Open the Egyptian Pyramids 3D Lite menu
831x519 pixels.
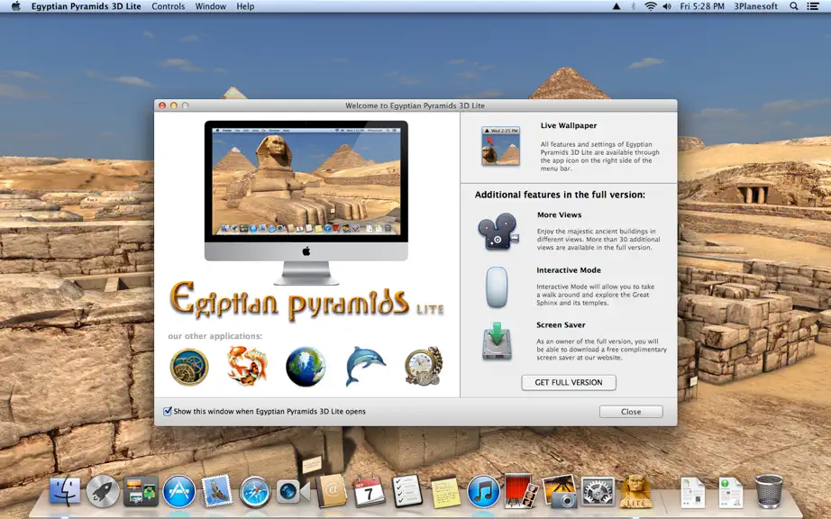pyautogui.click(x=87, y=6)
